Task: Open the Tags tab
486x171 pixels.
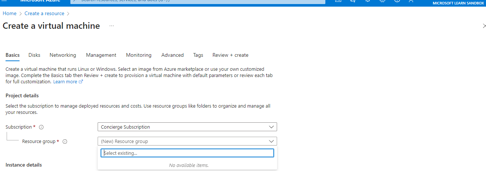Action: [198, 55]
